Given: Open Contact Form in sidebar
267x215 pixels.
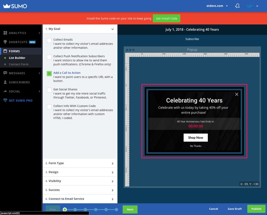Looking at the screenshot, I should click(19, 64).
